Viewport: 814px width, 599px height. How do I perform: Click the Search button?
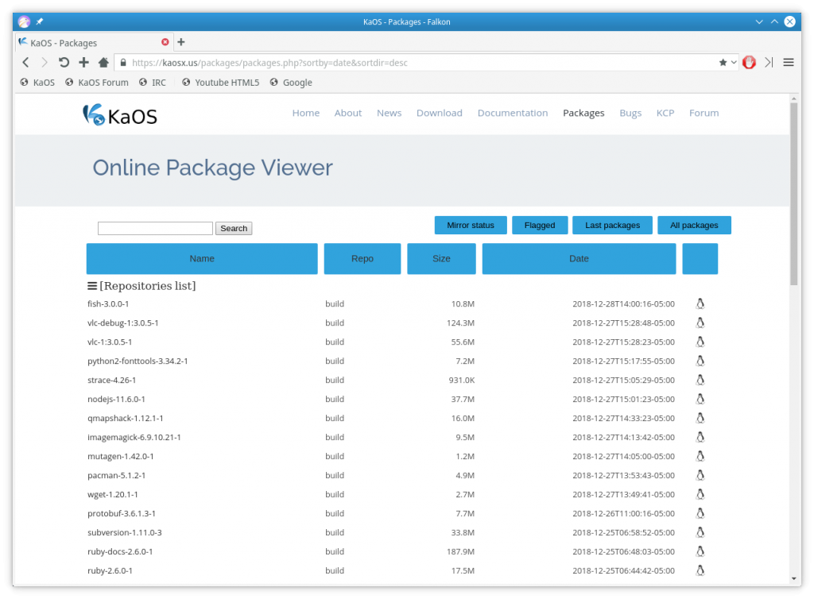coord(234,228)
